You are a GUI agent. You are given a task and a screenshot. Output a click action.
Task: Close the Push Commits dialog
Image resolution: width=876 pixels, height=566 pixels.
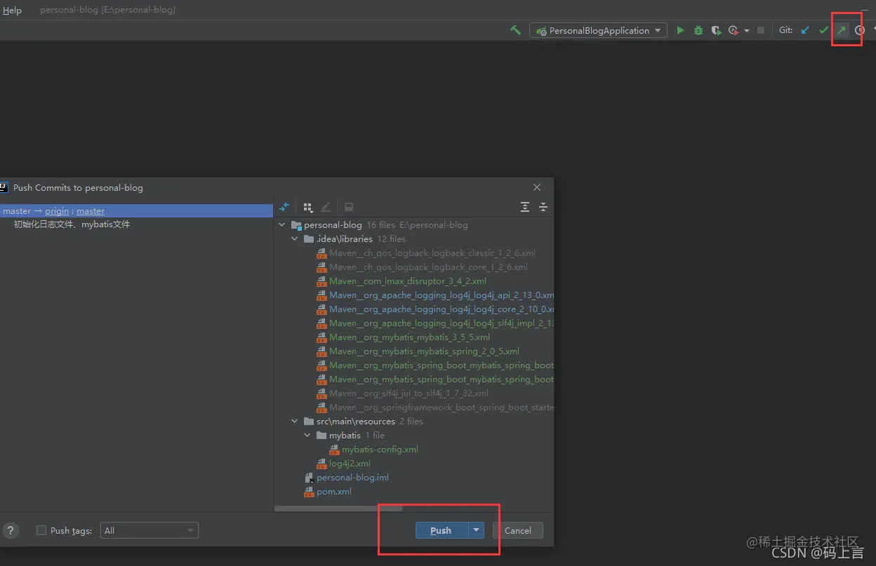537,187
